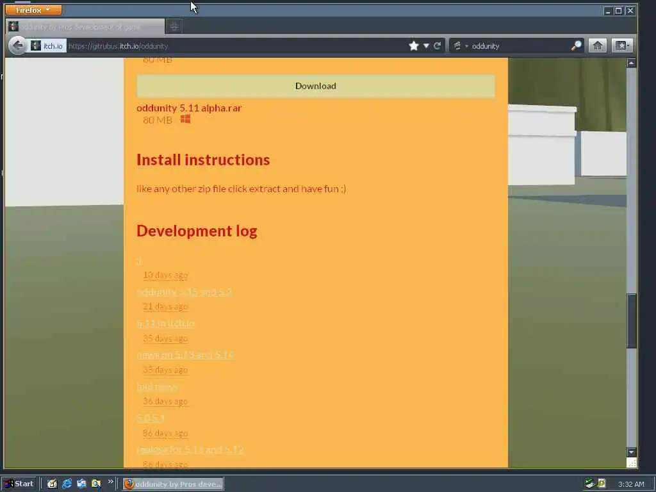
Task: Open the bookmarks menu button
Action: [x=621, y=45]
